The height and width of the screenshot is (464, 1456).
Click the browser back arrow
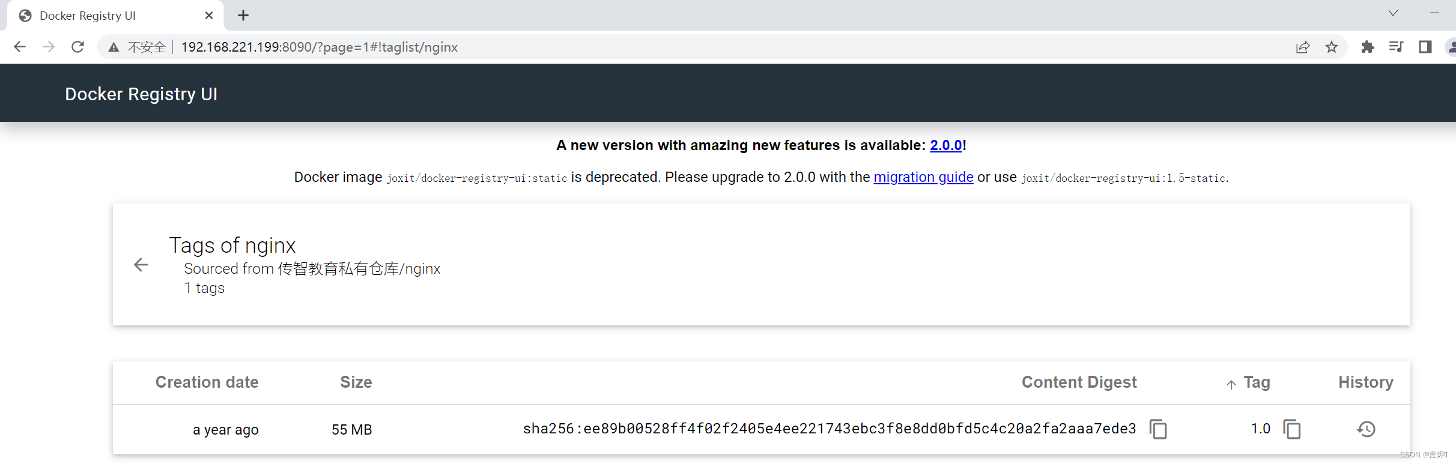pyautogui.click(x=20, y=47)
